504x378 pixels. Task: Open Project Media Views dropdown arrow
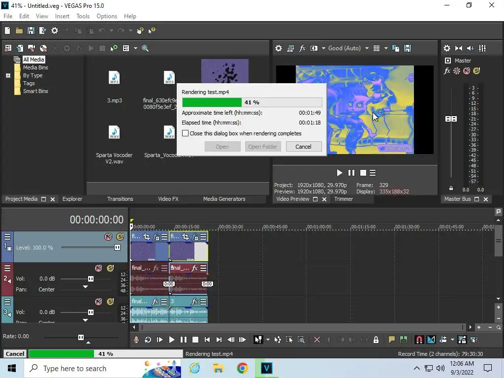point(135,48)
